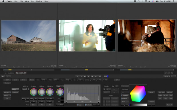Toggle the Auto Key button
Image resolution: width=177 pixels, height=110 pixels.
(x=169, y=92)
